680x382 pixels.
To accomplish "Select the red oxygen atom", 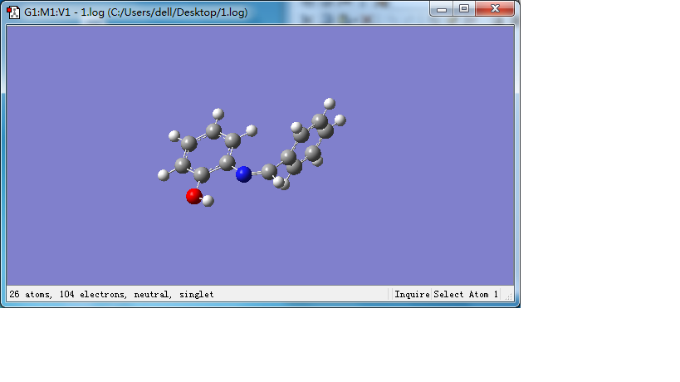I will click(193, 196).
